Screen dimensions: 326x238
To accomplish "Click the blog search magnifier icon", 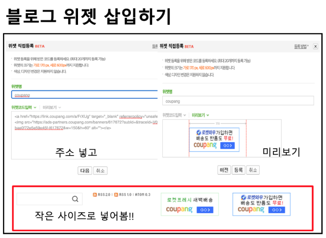I will pos(75,199).
